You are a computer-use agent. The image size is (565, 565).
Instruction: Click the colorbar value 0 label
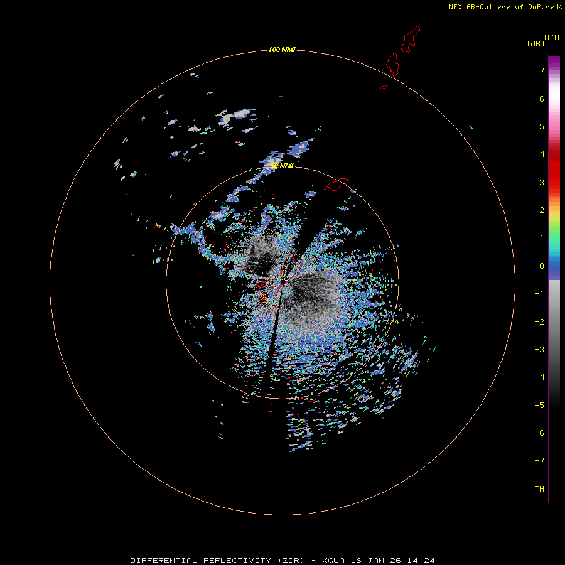542,266
